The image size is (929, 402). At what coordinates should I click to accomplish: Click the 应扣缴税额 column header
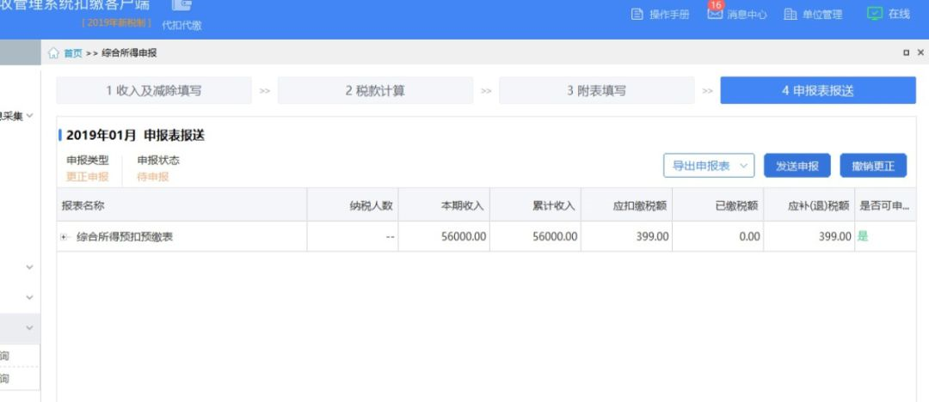pyautogui.click(x=640, y=206)
